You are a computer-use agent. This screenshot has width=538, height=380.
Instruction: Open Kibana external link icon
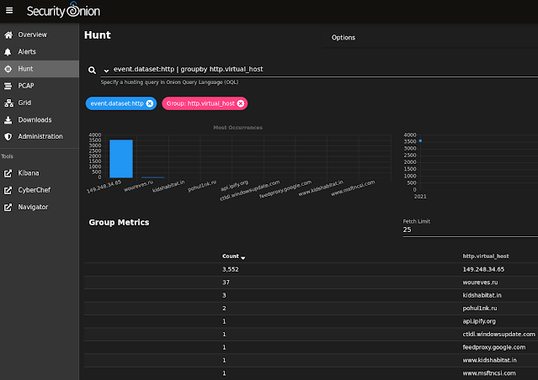(8, 173)
